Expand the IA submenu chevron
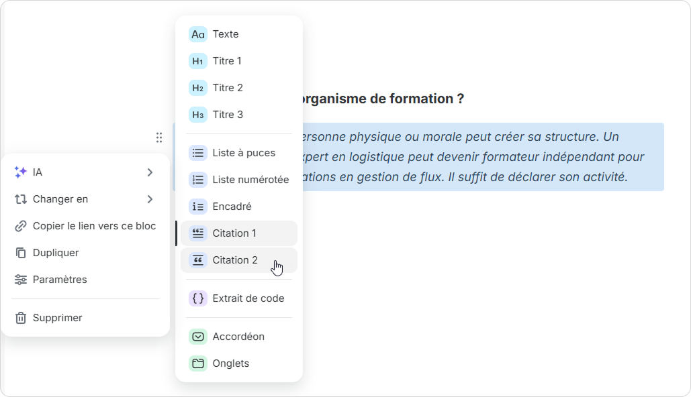Image resolution: width=691 pixels, height=397 pixels. coord(150,172)
